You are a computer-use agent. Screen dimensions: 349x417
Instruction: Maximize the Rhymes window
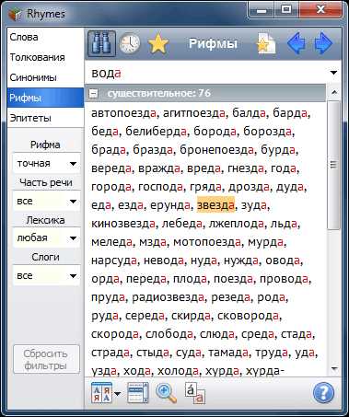pyautogui.click(x=285, y=11)
